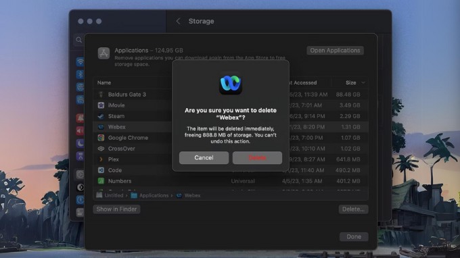Click the Google Chrome row name

pos(128,138)
